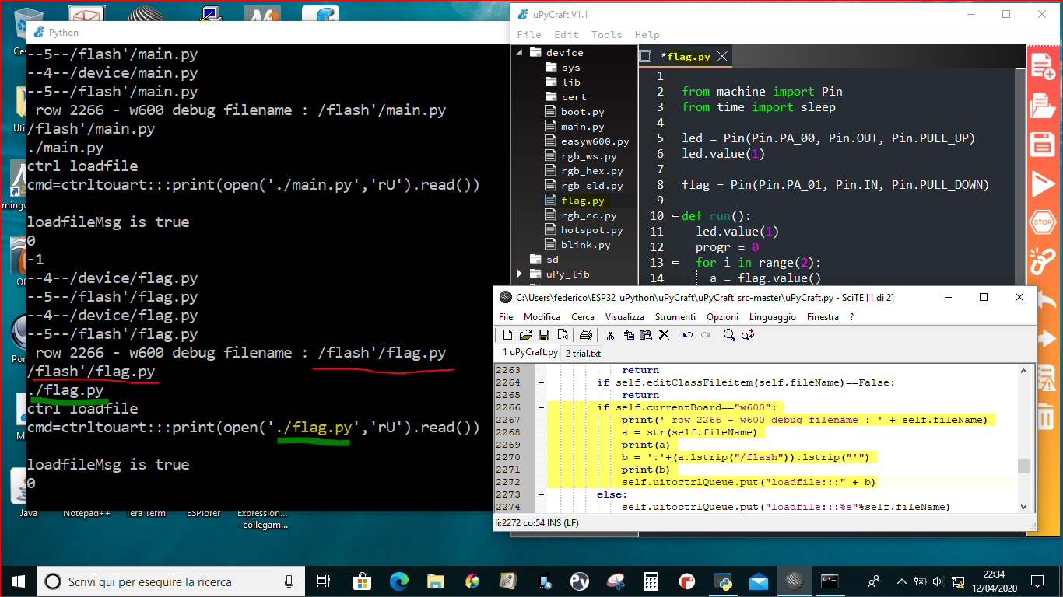Run the script with the uPyCraft play icon

(x=1043, y=183)
